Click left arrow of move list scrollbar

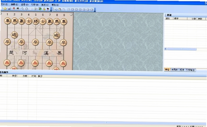point(166,49)
